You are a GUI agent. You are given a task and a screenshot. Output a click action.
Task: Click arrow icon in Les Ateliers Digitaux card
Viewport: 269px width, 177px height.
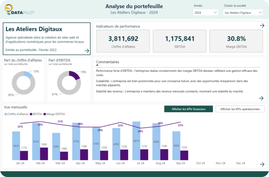87,51
